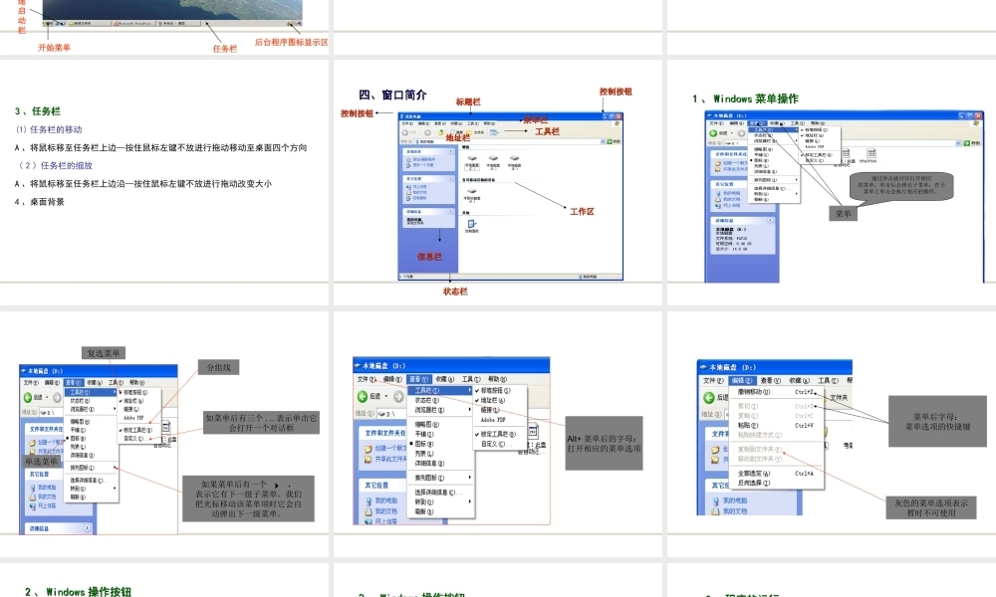Click the '如菜单后有三个' explanation box

click(x=261, y=423)
